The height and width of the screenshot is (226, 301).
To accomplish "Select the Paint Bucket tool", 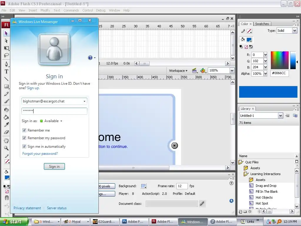I will pos(6,117).
